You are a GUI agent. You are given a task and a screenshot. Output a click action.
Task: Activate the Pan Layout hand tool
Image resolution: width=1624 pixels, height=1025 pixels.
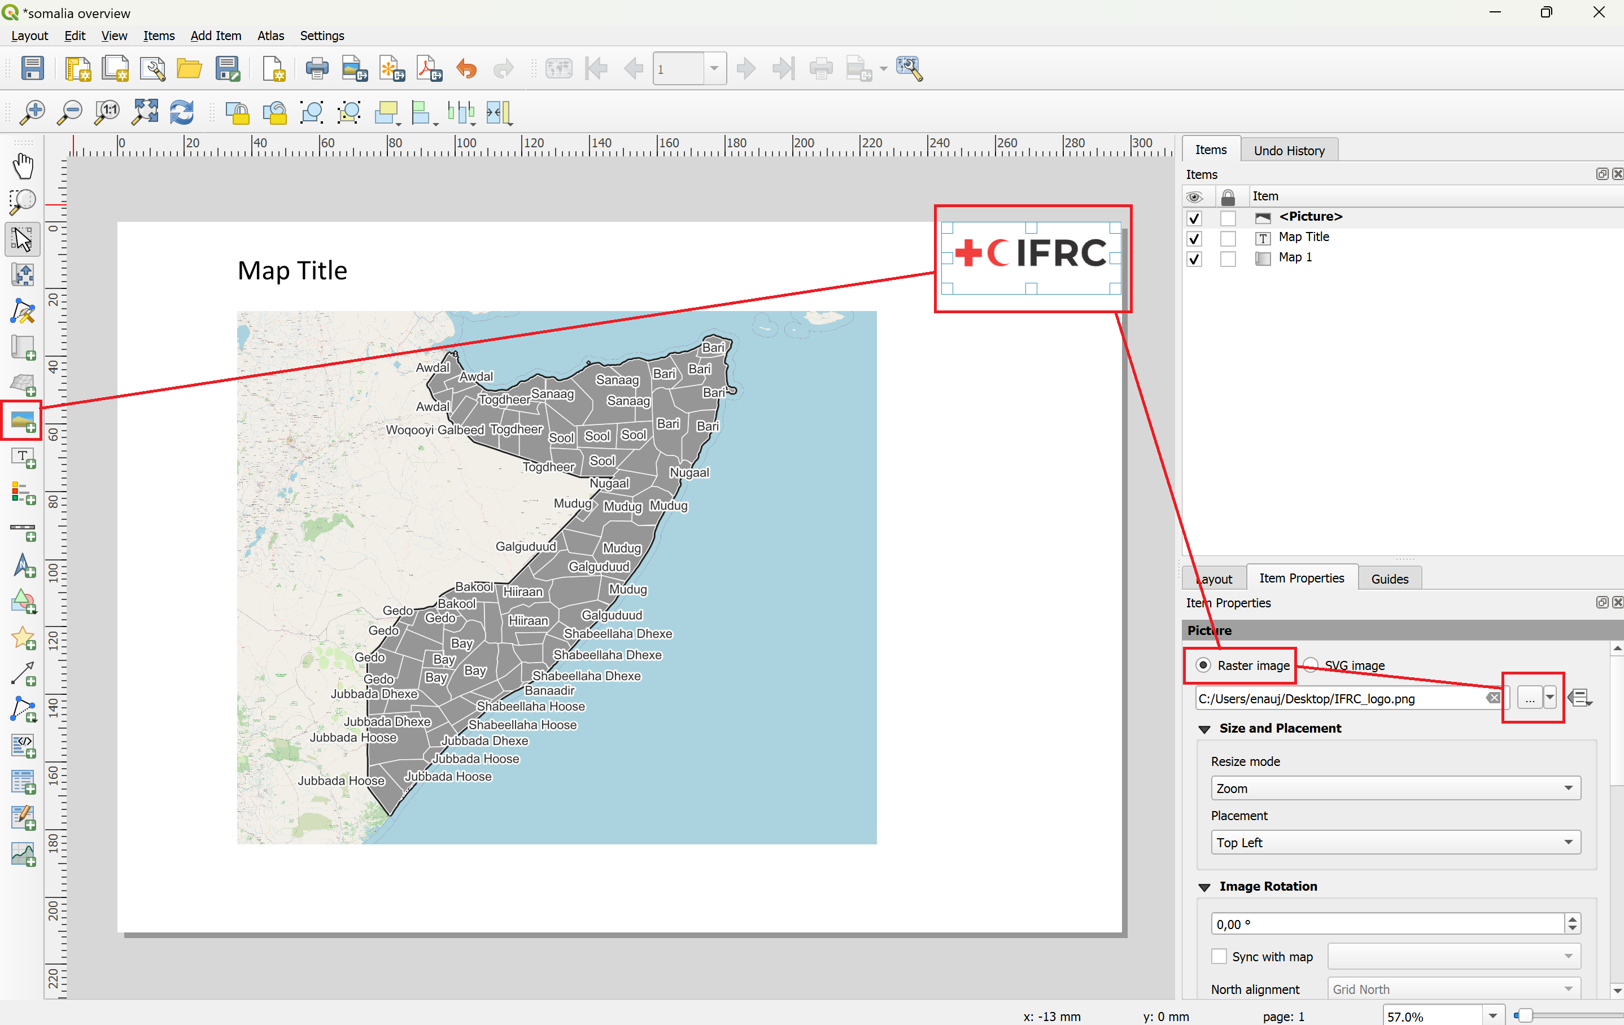(22, 166)
